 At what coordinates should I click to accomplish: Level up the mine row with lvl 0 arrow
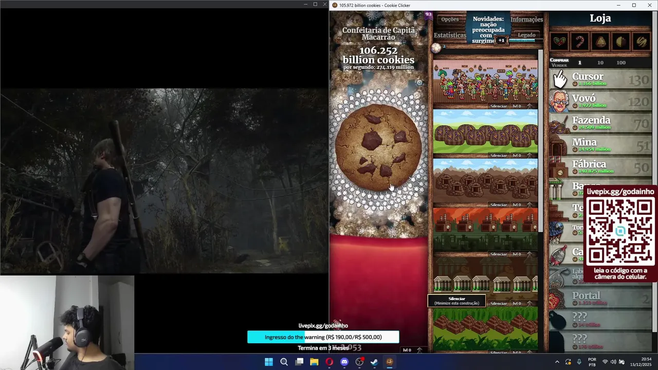coord(522,205)
